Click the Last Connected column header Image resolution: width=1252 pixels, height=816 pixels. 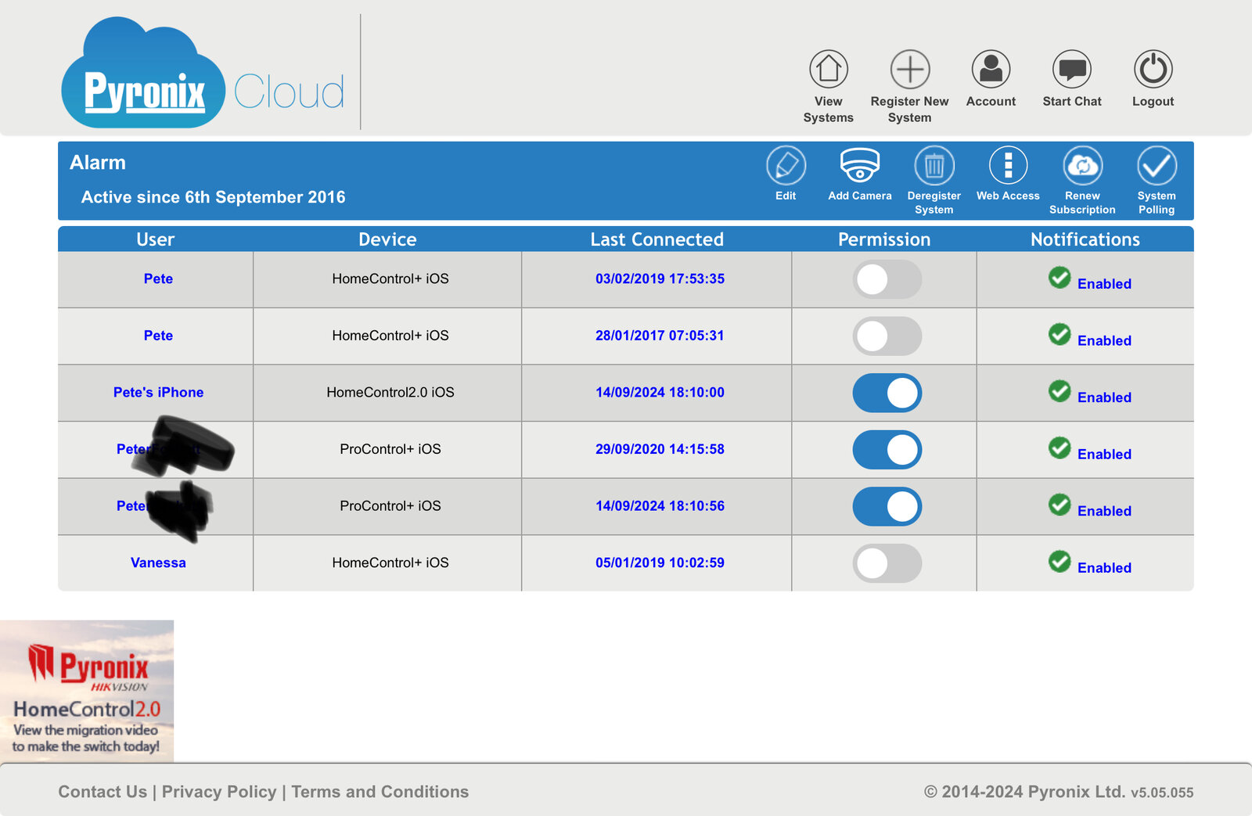click(657, 239)
